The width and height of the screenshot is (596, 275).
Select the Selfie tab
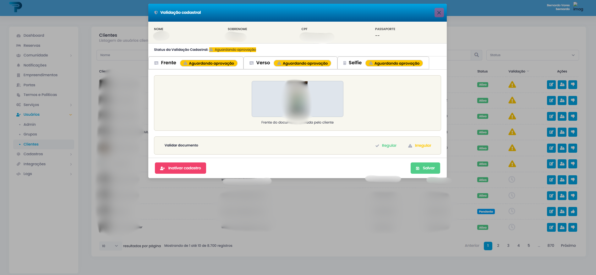(383, 63)
